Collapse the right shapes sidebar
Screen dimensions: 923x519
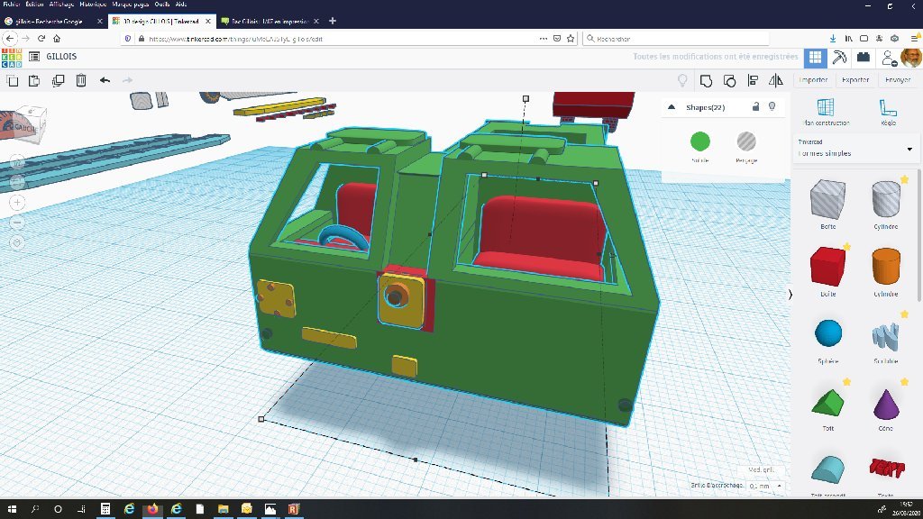tap(790, 295)
